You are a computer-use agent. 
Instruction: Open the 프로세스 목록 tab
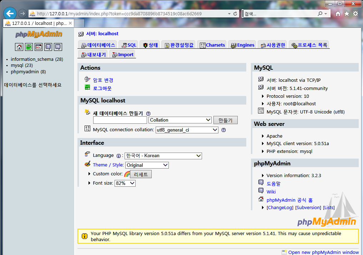click(309, 45)
